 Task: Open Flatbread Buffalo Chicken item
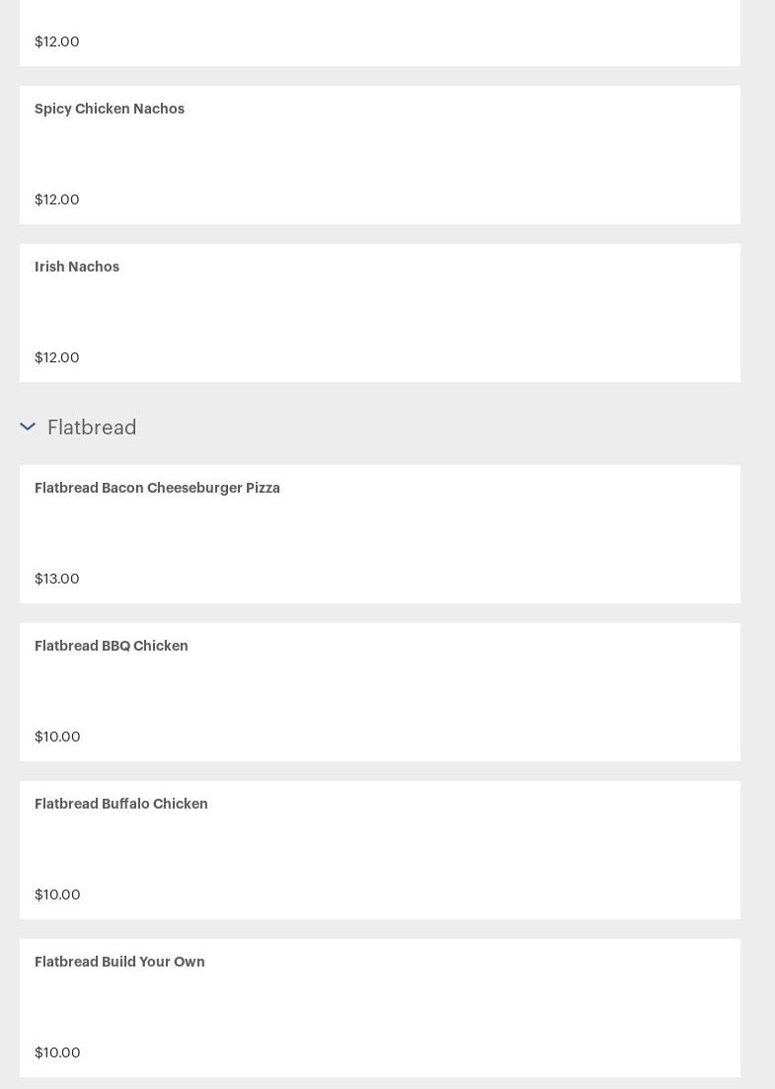[x=380, y=849]
